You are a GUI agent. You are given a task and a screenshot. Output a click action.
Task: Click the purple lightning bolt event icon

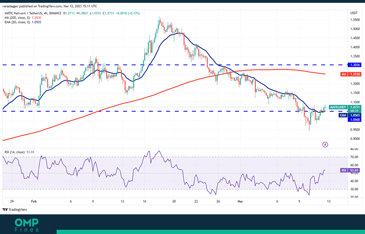[325, 145]
